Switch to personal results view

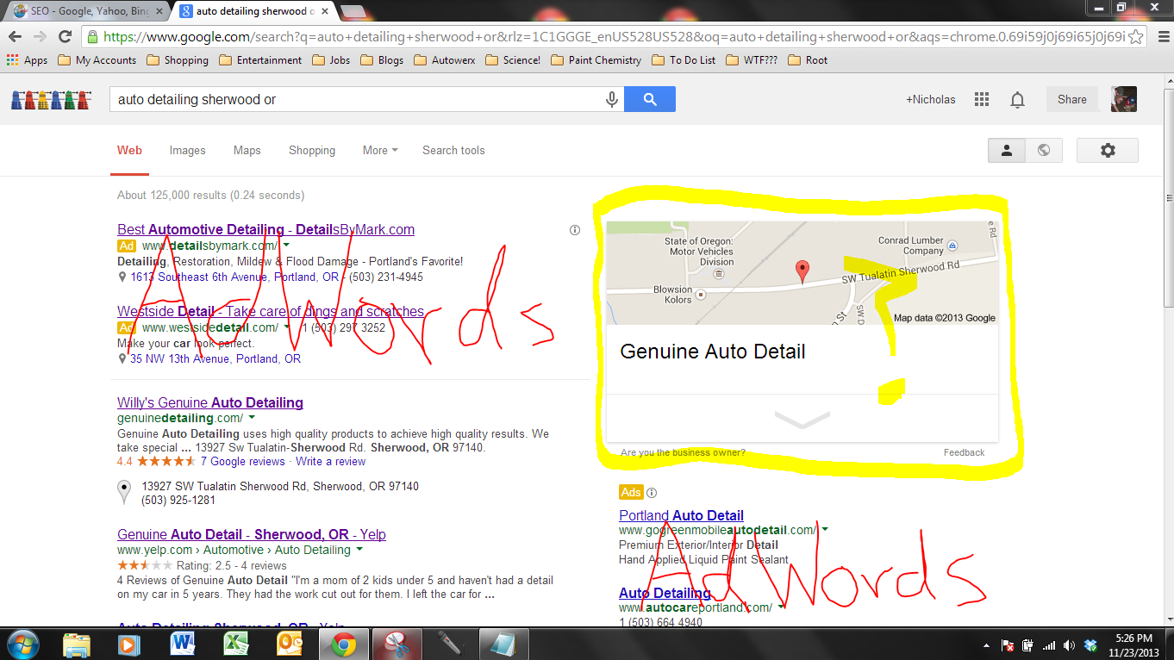click(x=1006, y=150)
